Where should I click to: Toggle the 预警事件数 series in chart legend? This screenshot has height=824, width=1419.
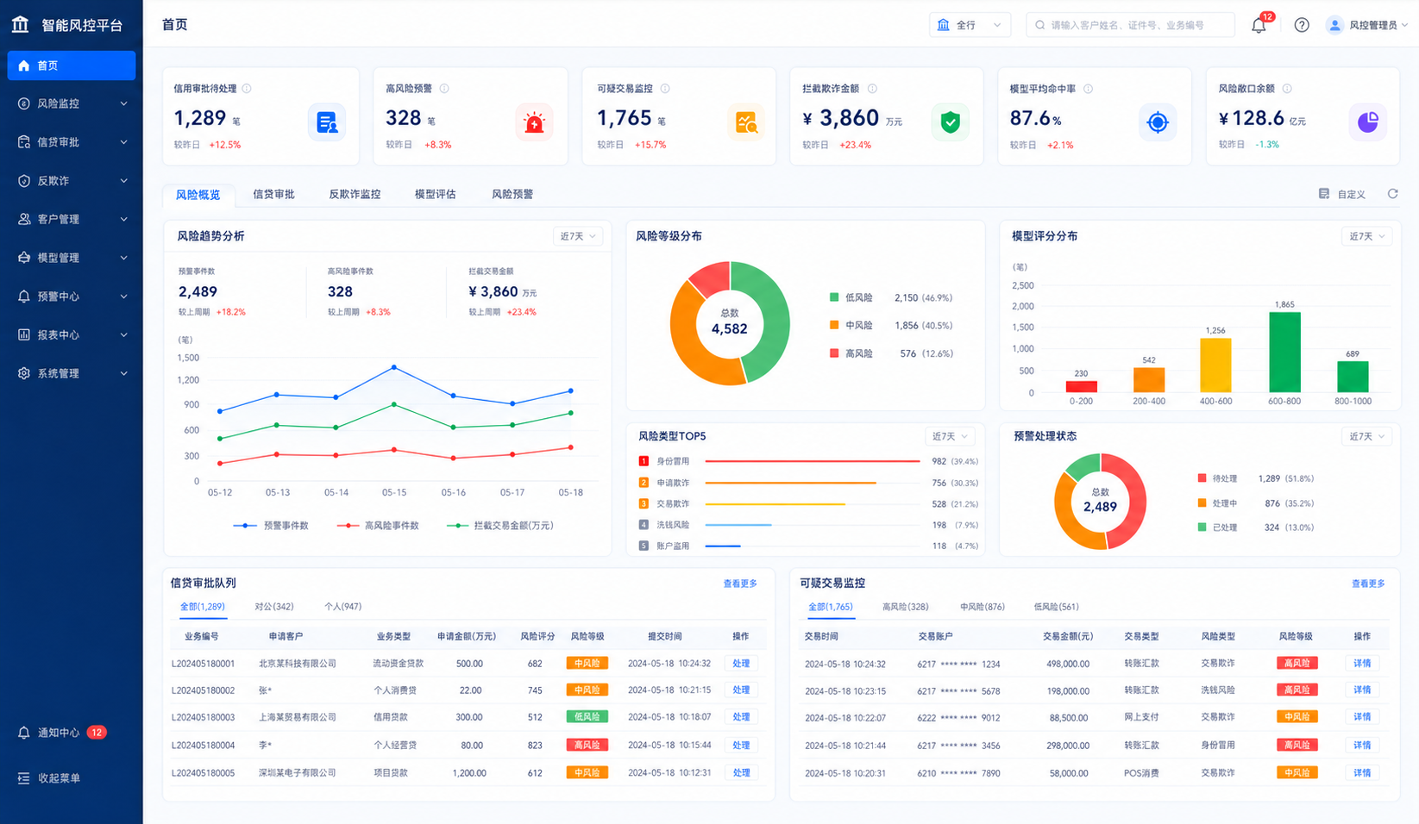click(x=271, y=525)
